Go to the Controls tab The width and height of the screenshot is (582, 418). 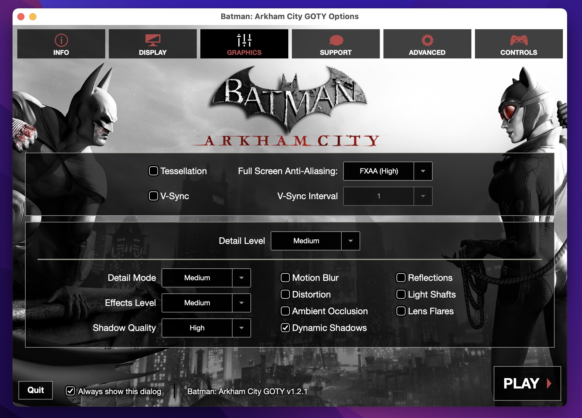[x=518, y=44]
